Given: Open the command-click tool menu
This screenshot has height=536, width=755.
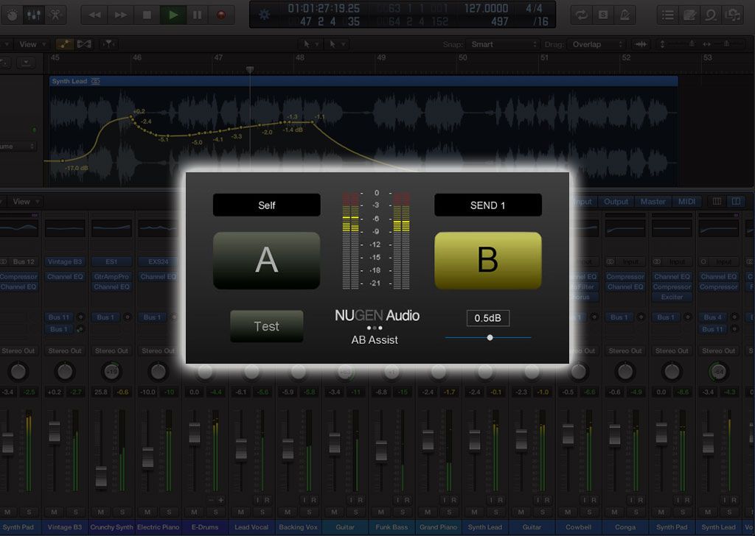Looking at the screenshot, I should click(336, 44).
